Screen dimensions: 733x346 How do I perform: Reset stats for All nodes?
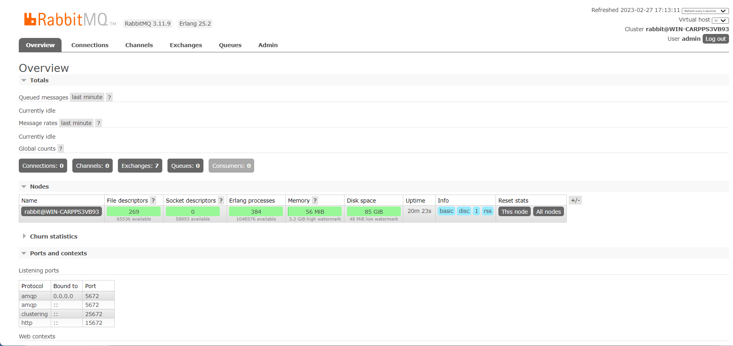point(548,212)
